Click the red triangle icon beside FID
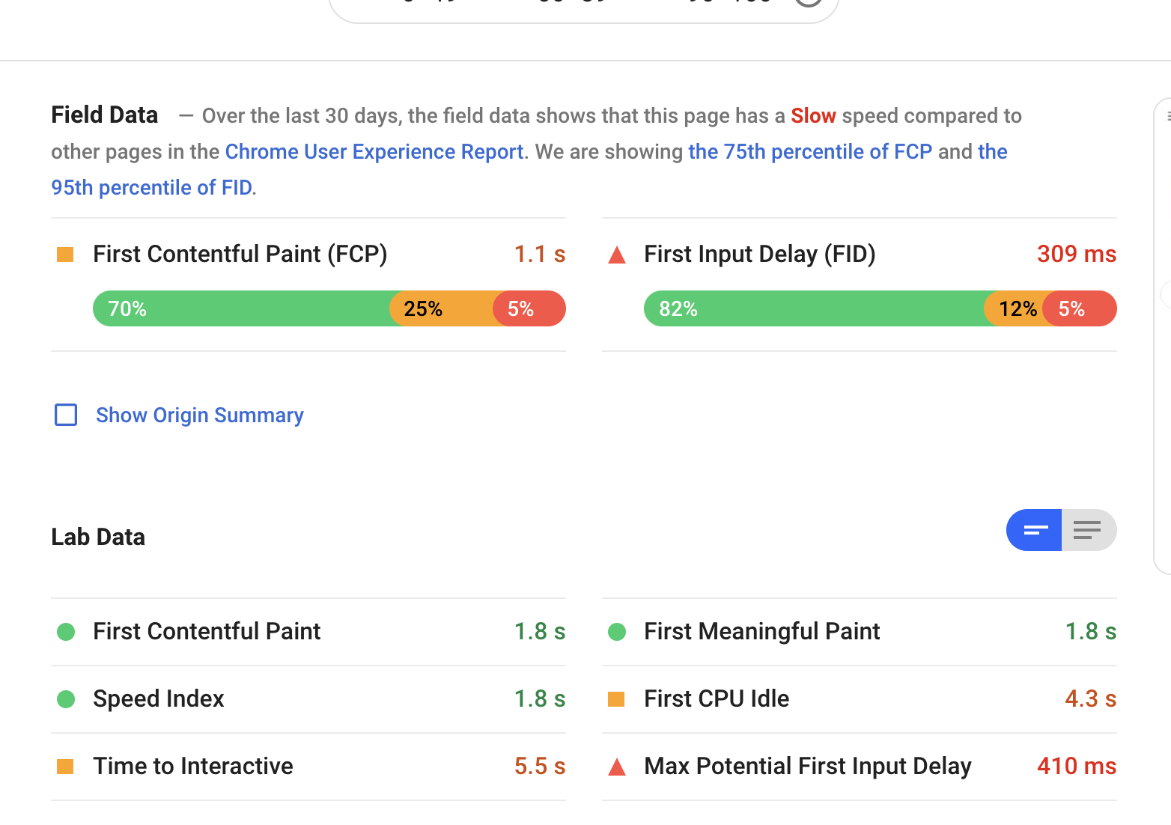 point(617,255)
